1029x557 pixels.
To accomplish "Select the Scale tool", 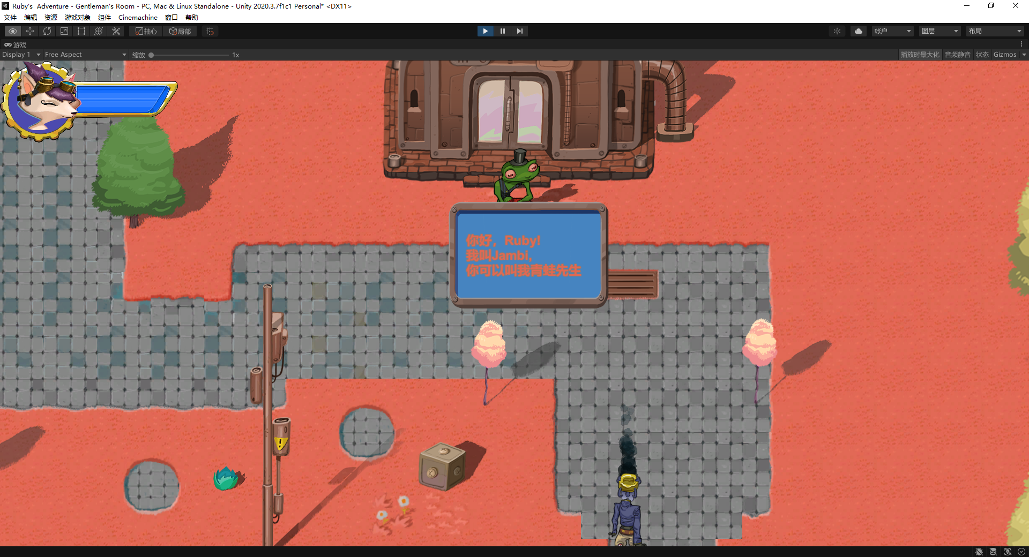I will tap(64, 31).
